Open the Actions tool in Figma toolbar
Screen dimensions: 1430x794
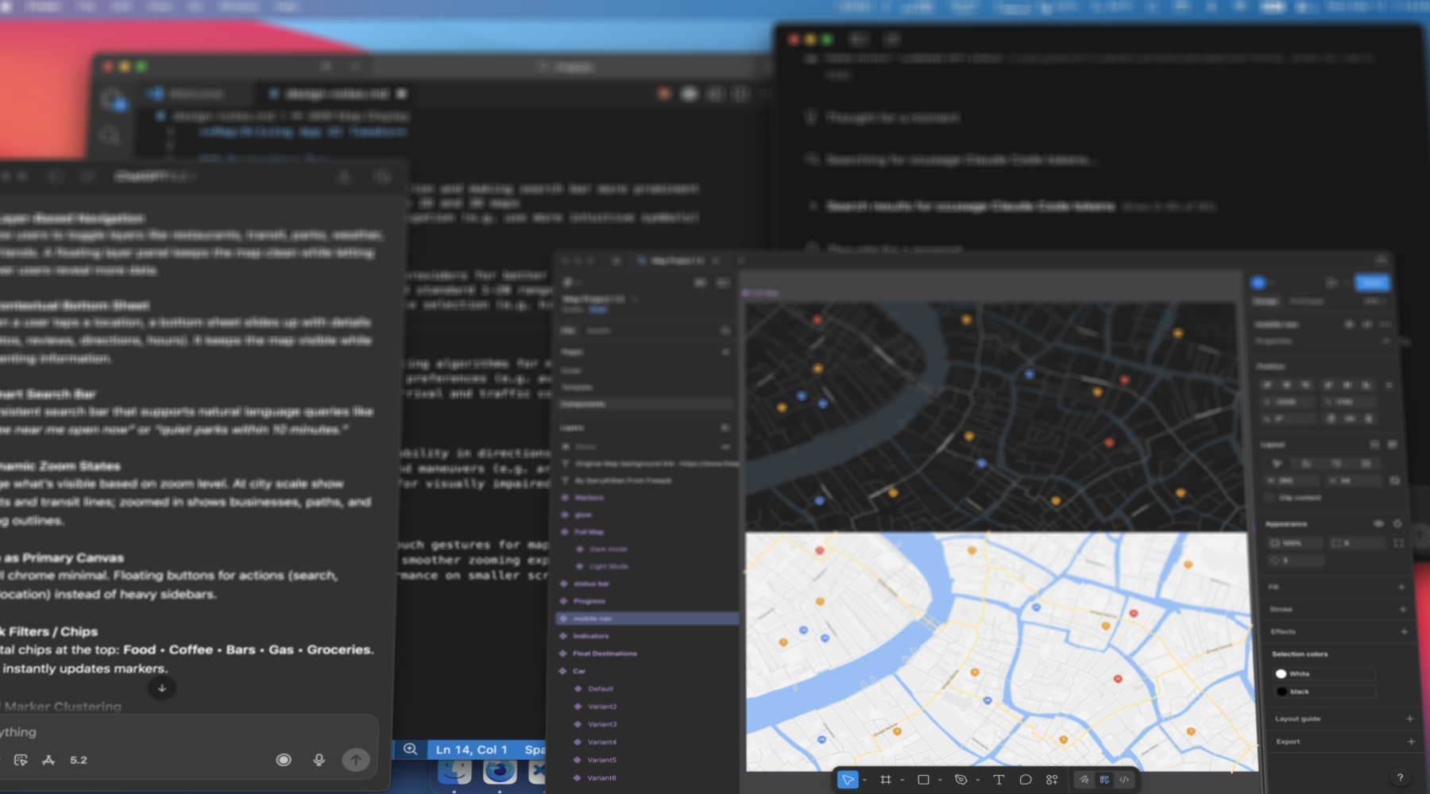coord(1052,780)
